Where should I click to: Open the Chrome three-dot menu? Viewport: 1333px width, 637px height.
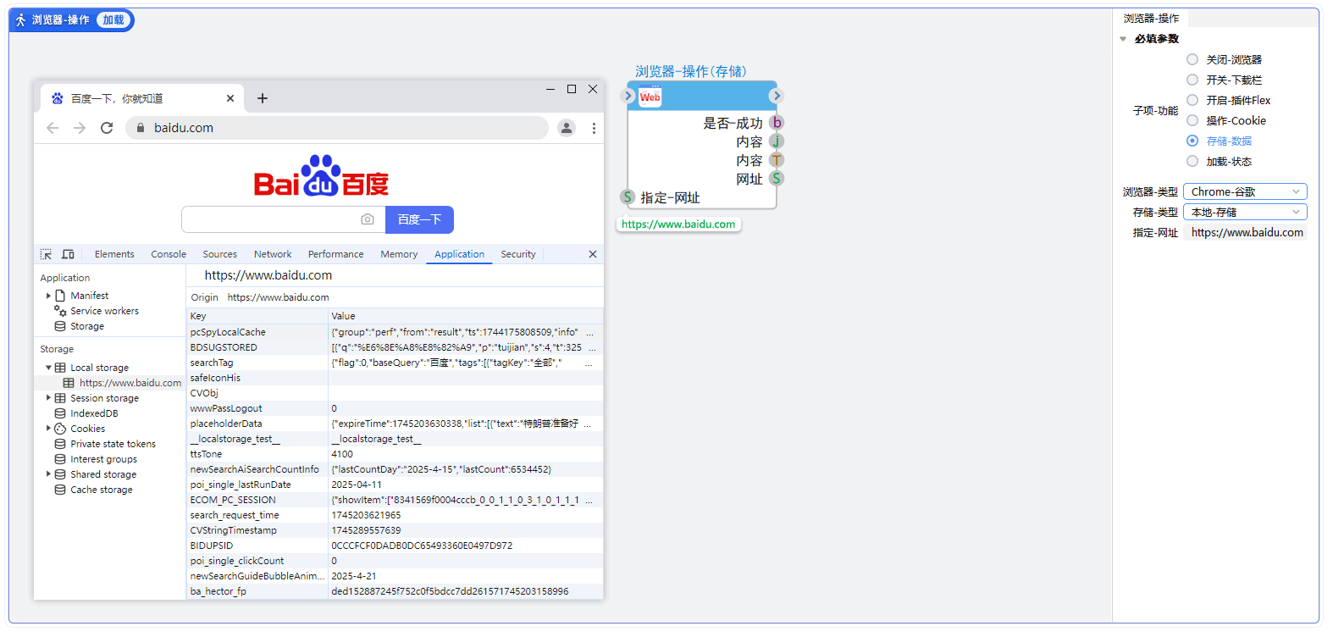coord(594,128)
